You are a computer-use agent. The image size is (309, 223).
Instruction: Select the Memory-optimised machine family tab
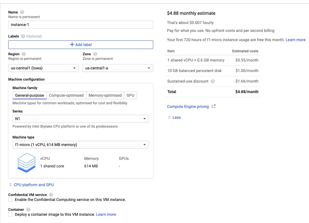tap(105, 95)
